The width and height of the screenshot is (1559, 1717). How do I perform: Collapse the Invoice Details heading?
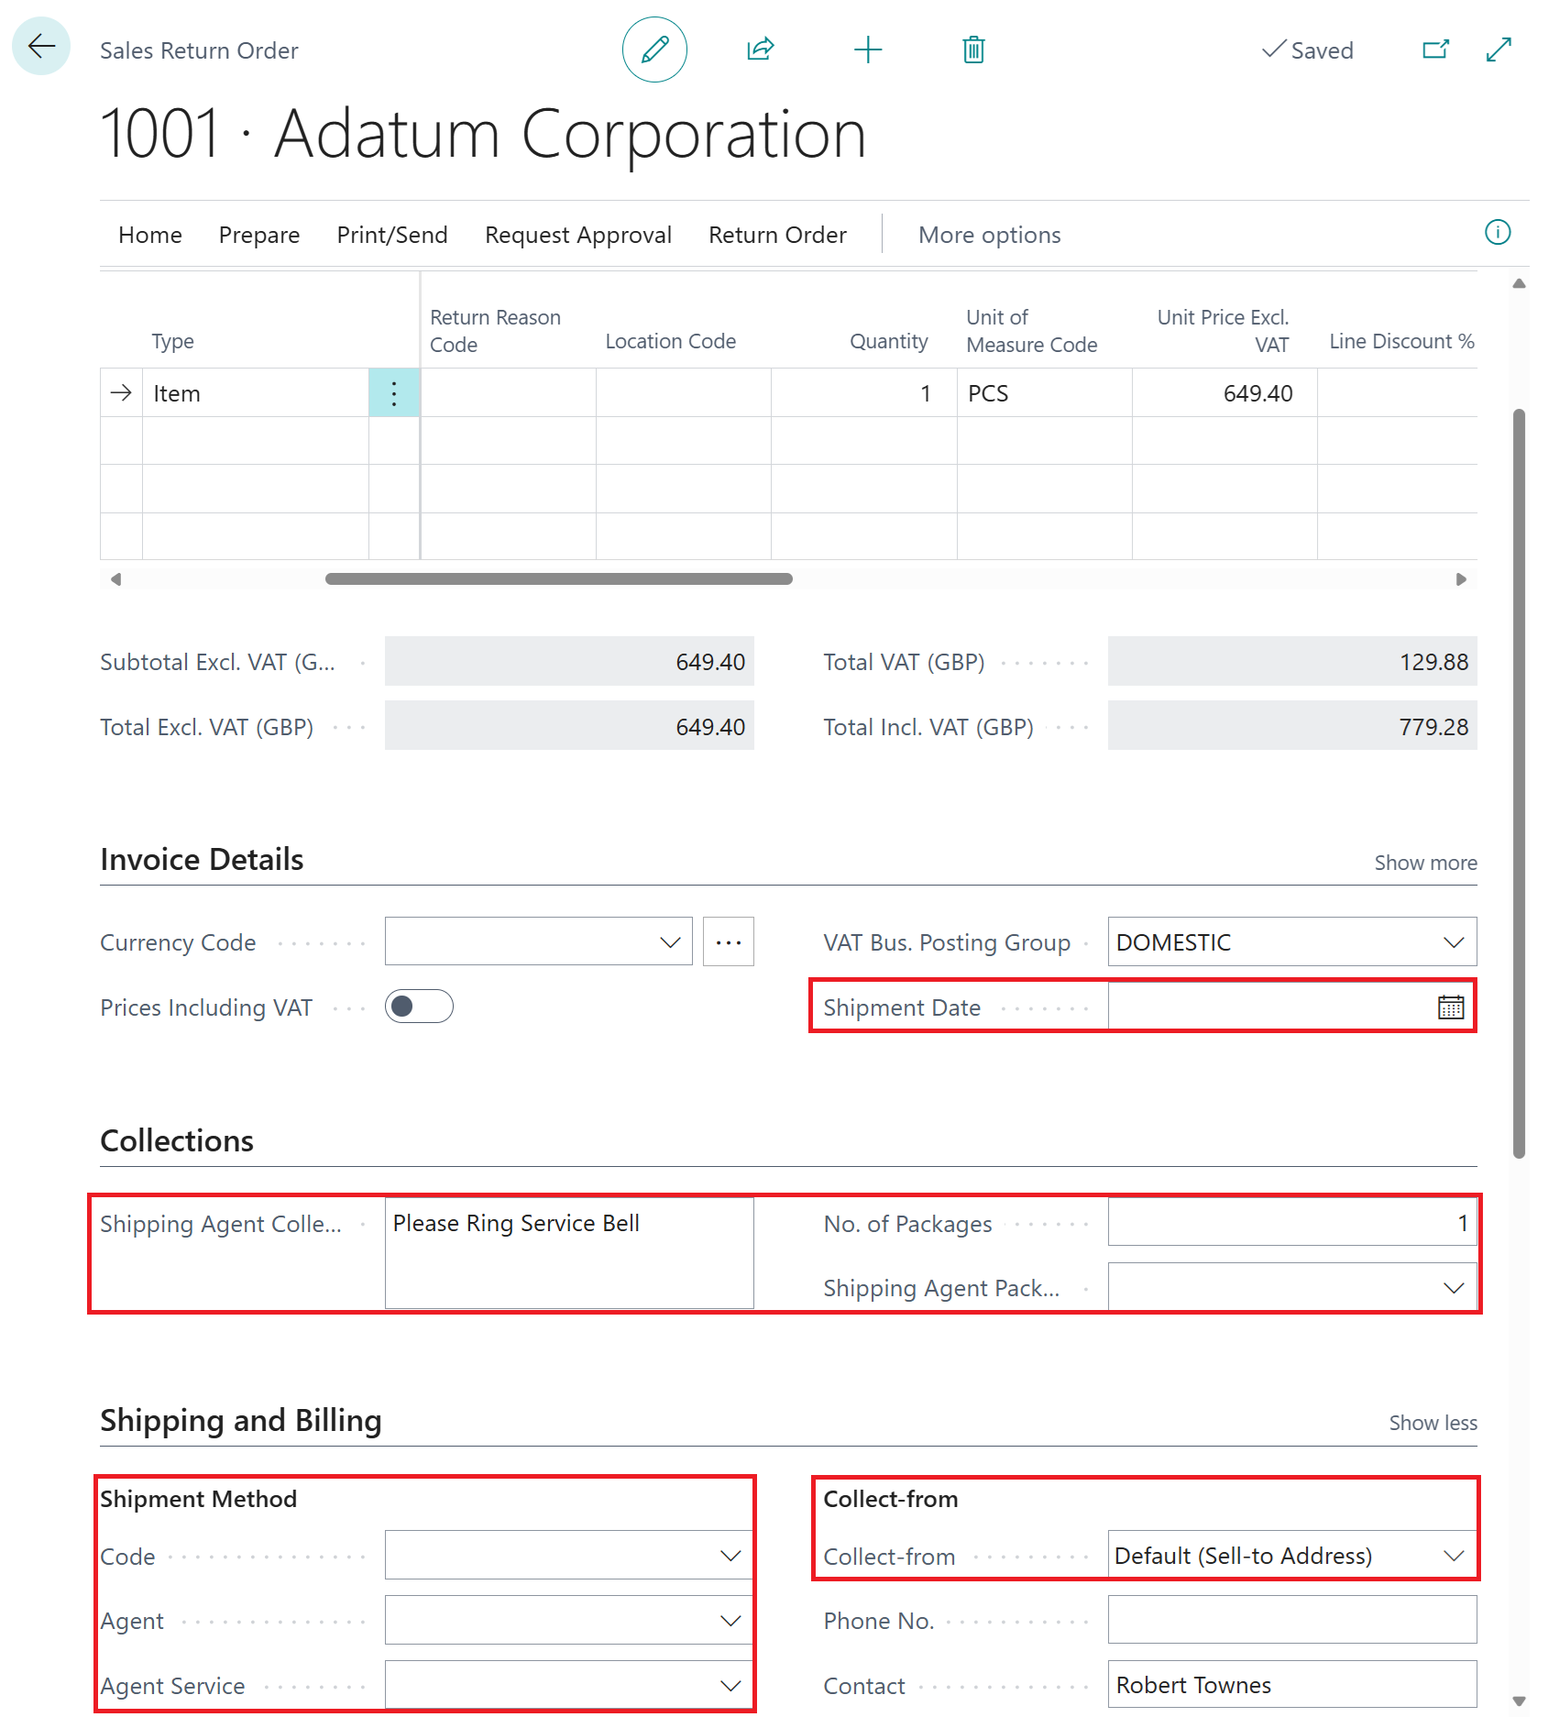click(x=202, y=859)
